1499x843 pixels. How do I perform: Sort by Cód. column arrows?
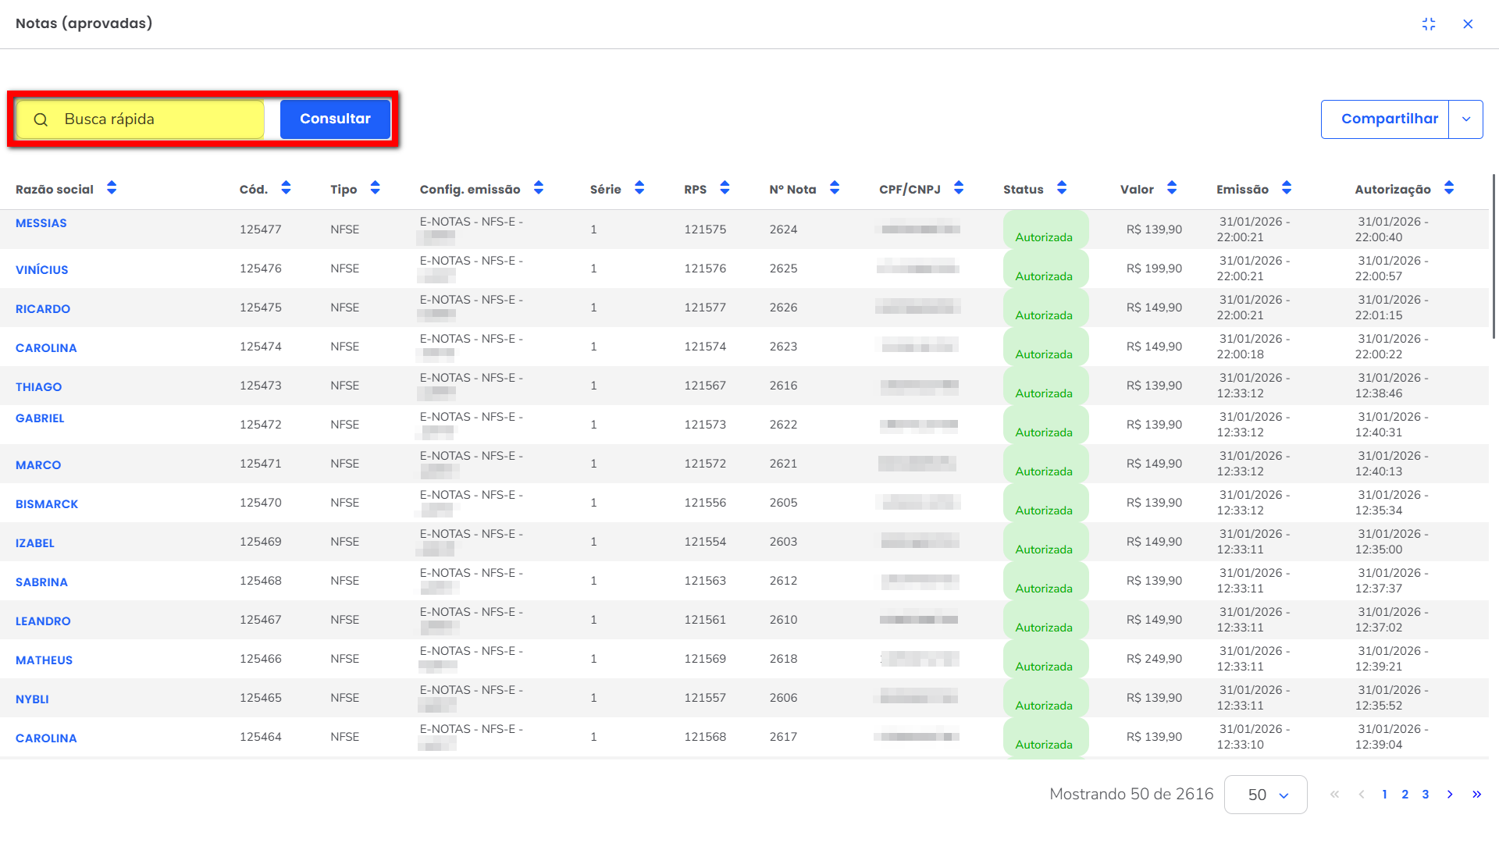click(x=286, y=188)
